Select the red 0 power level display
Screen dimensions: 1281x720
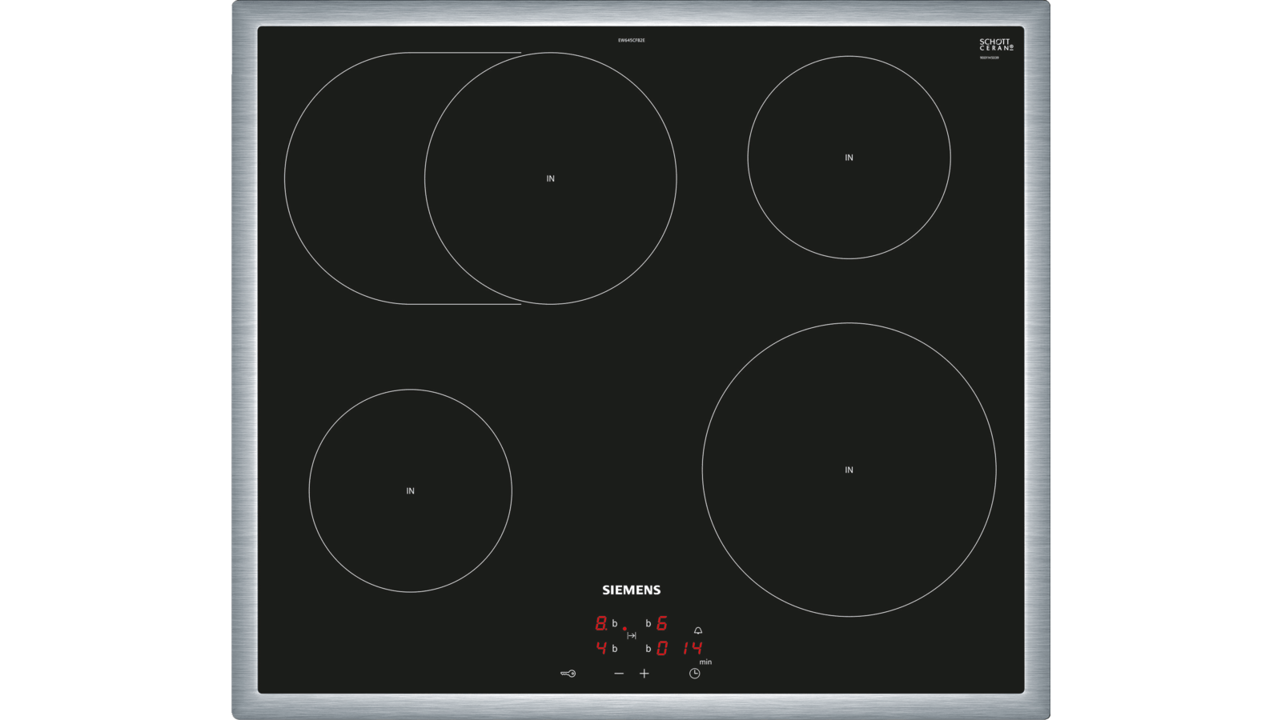pyautogui.click(x=662, y=649)
